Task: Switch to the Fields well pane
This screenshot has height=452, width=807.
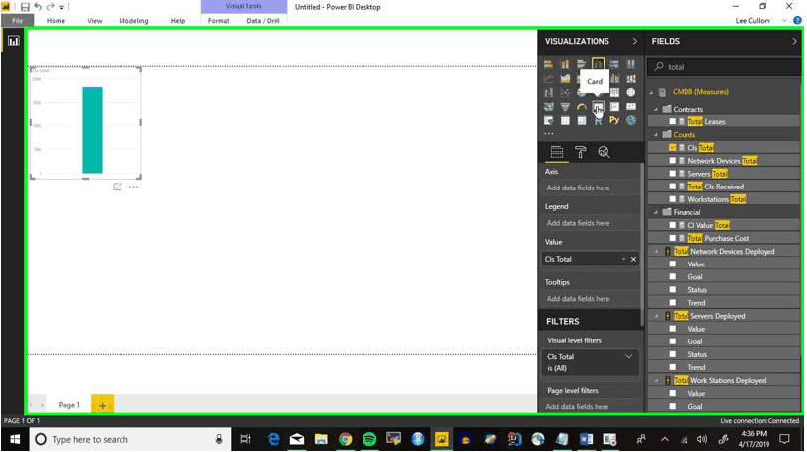Action: (x=557, y=152)
